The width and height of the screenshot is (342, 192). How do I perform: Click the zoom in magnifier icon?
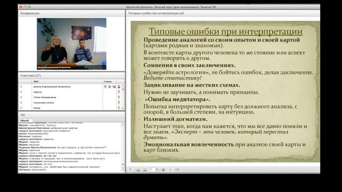(138, 170)
